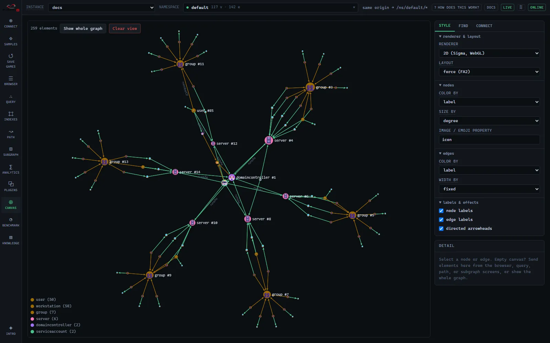This screenshot has height=343, width=550.
Task: Open the Canvas sidebar item
Action: pyautogui.click(x=11, y=205)
